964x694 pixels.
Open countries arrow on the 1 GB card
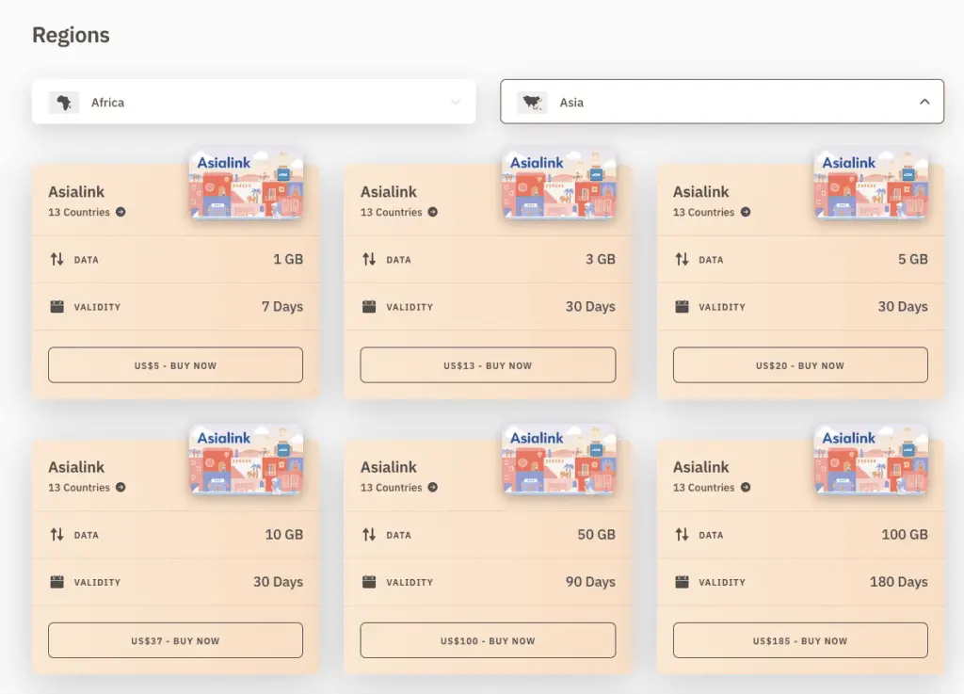(x=120, y=212)
